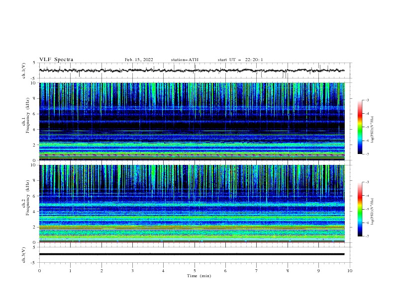The width and height of the screenshot is (394, 304).
Task: Click the ch.2 colorbar "log(PSD)(V²/Hz)" label
Action: click(x=373, y=212)
